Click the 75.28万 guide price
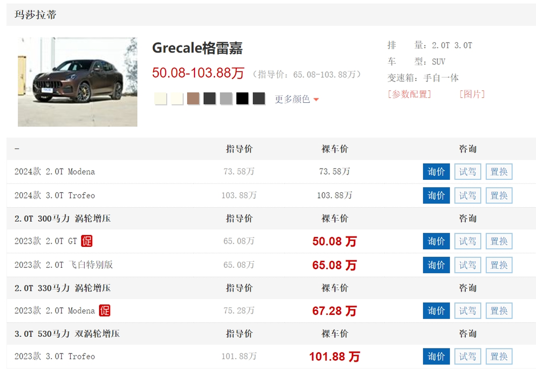 pos(239,310)
